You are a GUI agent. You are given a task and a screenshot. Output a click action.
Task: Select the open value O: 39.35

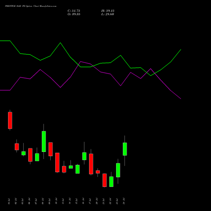(74, 14)
